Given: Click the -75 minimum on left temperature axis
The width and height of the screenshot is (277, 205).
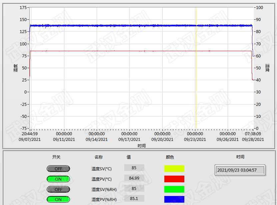Looking at the screenshot, I should (x=22, y=129).
